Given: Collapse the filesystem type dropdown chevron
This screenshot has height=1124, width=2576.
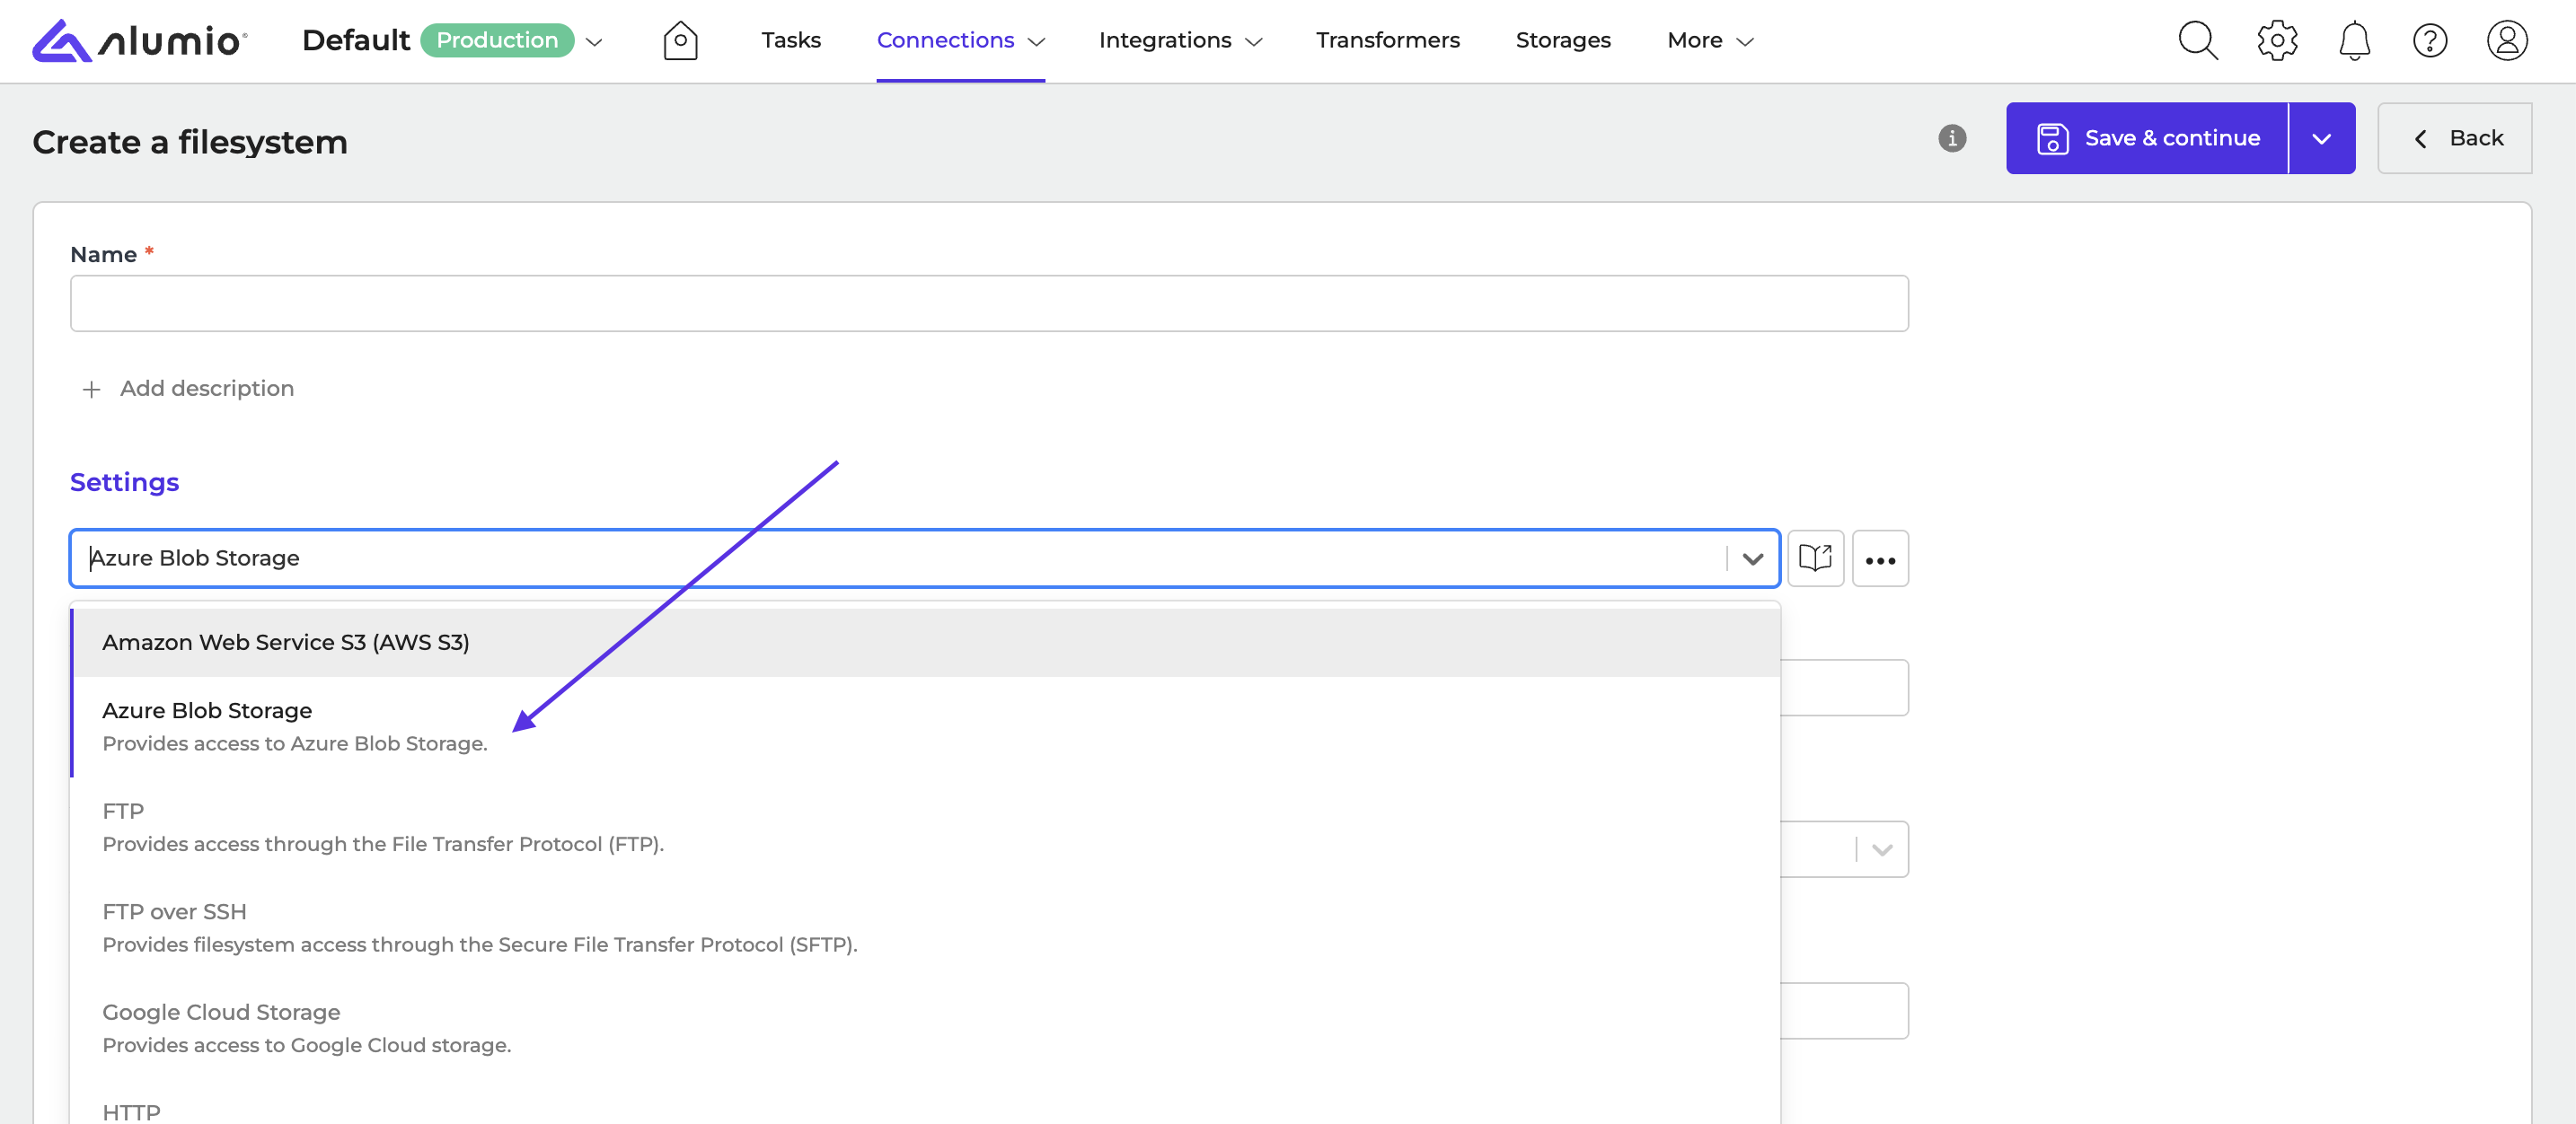Looking at the screenshot, I should (x=1753, y=558).
